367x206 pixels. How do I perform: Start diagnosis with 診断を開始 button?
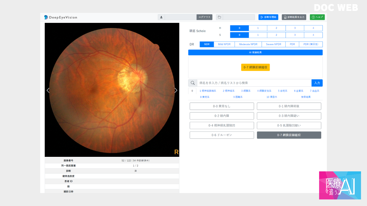point(268,17)
